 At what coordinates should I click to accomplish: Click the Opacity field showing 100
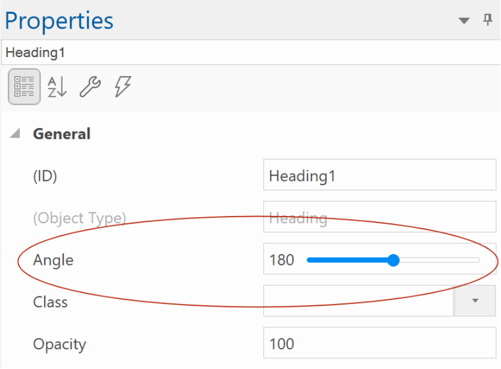click(x=379, y=343)
